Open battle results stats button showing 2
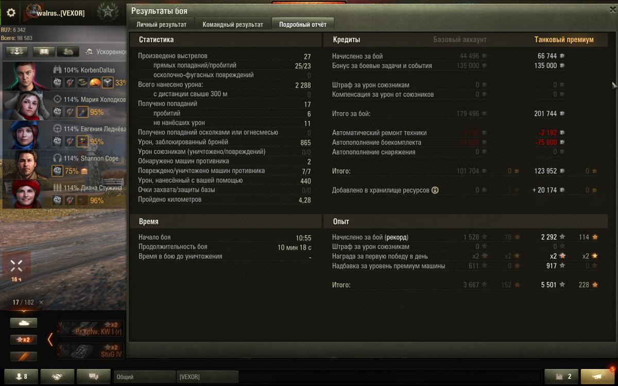The width and height of the screenshot is (618, 386). [561, 377]
